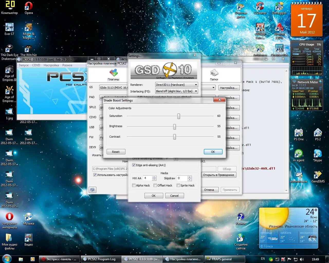The width and height of the screenshot is (329, 263).
Task: Open Создание сайтов desktop shortcut
Action: point(241,241)
